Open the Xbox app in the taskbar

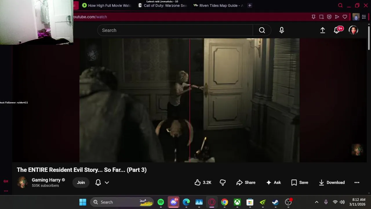(x=237, y=202)
